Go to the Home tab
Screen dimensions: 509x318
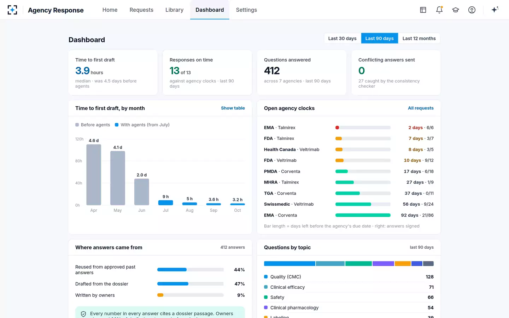(x=110, y=10)
